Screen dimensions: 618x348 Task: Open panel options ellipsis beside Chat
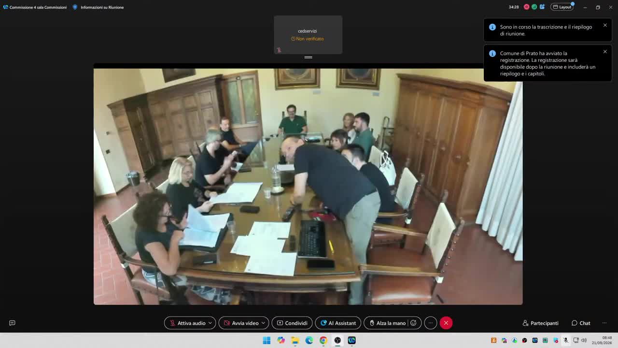pos(604,323)
